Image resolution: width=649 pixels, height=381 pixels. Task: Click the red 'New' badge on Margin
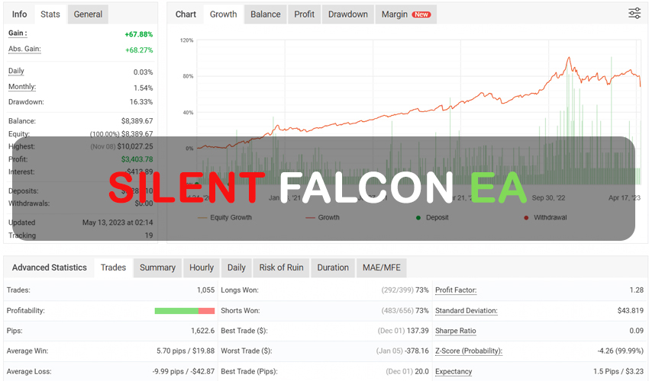click(421, 14)
